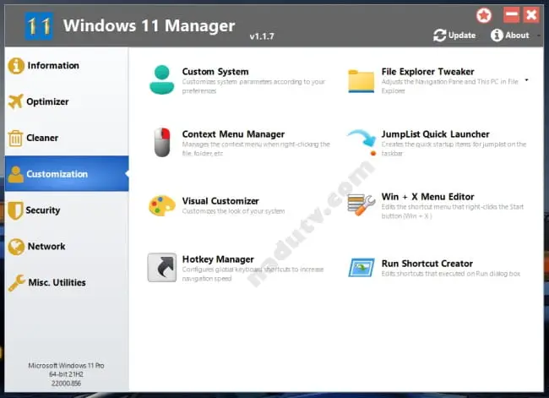Switch to the Information section
Screen dimensions: 549x398
(x=67, y=66)
